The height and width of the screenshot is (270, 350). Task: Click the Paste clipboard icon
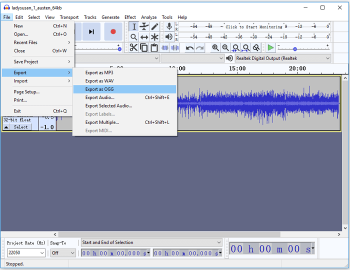pyautogui.click(x=154, y=47)
